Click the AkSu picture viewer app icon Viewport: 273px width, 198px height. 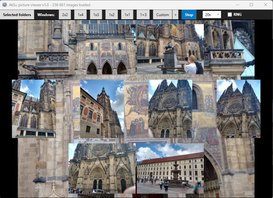click(5, 5)
